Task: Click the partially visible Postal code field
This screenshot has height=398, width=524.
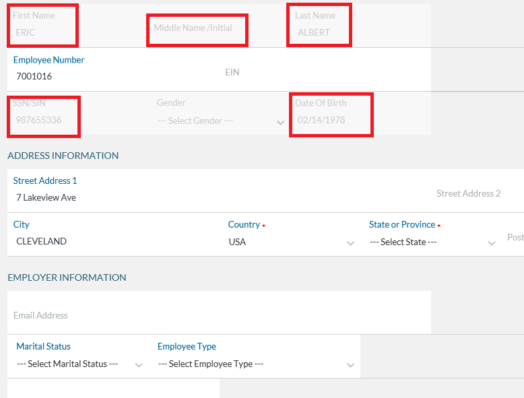Action: [x=515, y=238]
